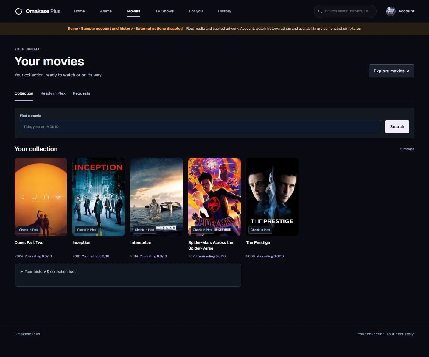Viewport: 429px width, 357px height.
Task: Open the Account link label
Action: click(406, 11)
